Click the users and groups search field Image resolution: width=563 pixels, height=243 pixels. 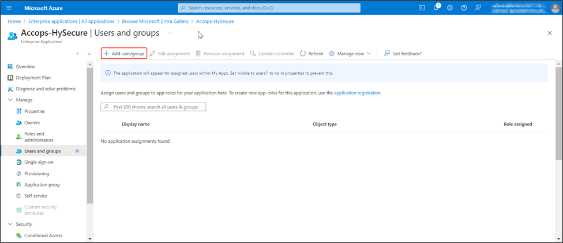[x=153, y=107]
